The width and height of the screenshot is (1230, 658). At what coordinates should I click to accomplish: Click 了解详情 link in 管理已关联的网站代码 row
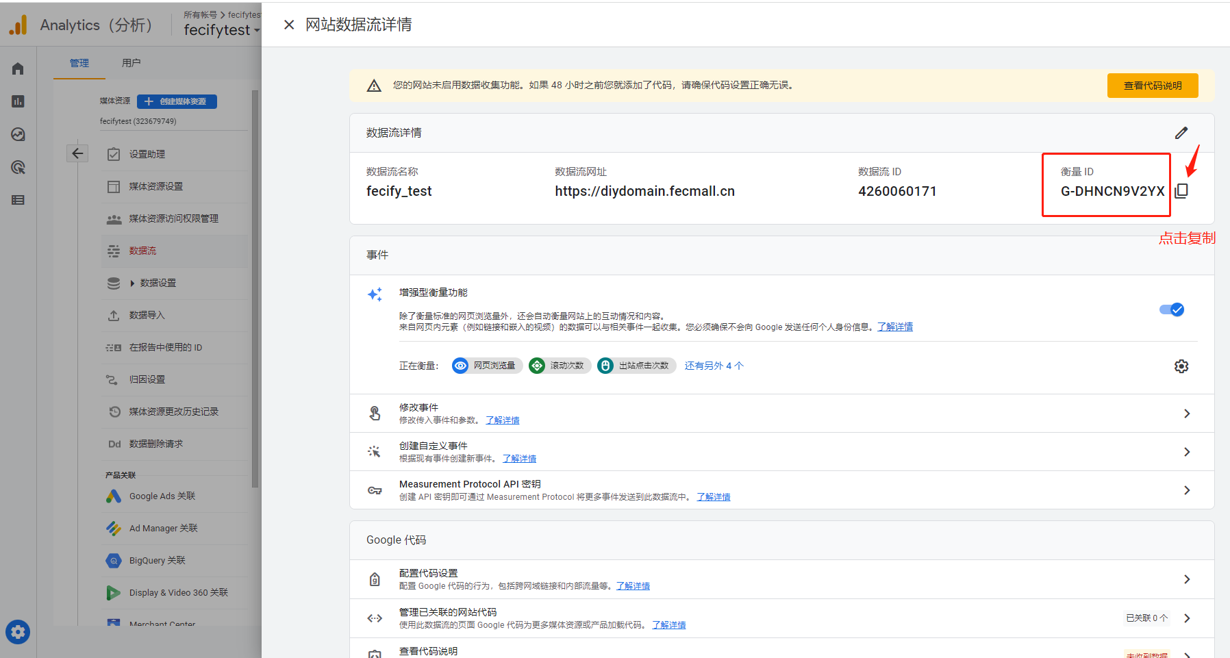point(669,625)
